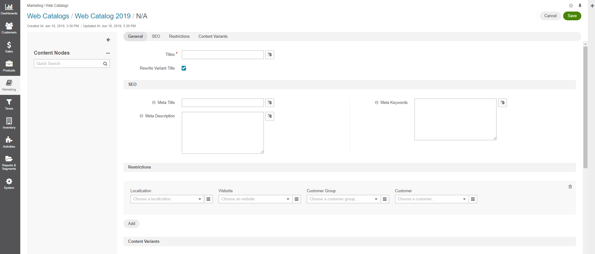Expand the Choose a website dropdown
The width and height of the screenshot is (595, 254).
coord(256,199)
